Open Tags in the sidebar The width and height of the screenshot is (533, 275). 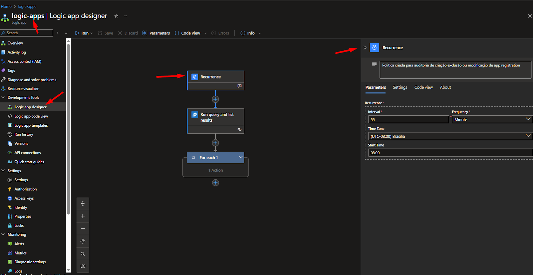pos(11,70)
